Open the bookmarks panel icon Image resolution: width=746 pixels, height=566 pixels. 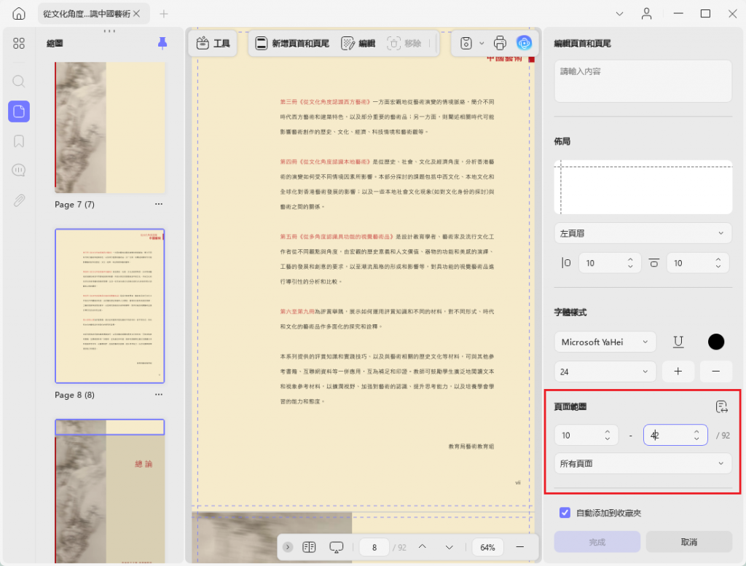coord(19,141)
